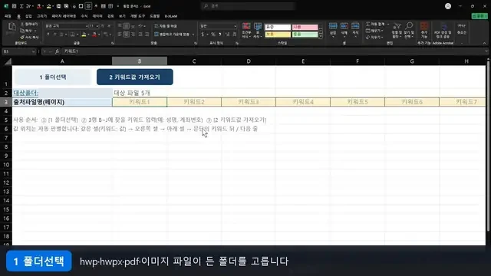
Task: Toggle align right button
Action: [x=133, y=34]
